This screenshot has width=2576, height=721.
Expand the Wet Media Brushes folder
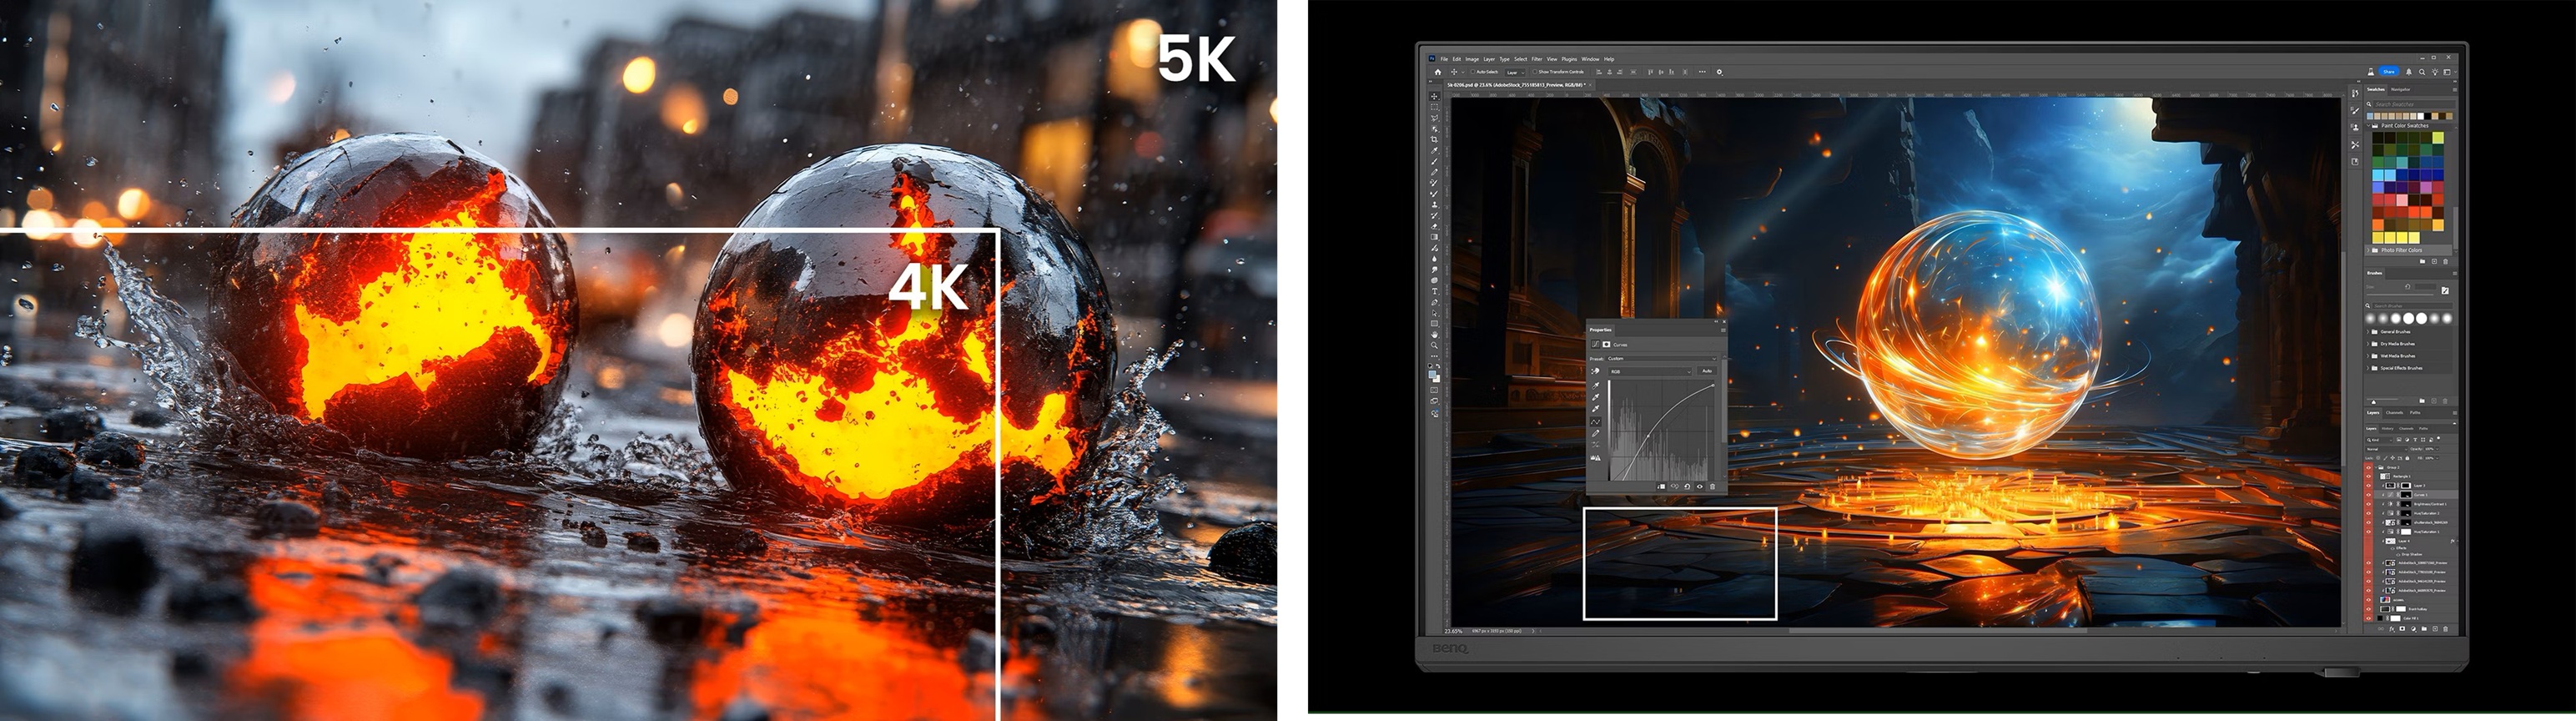coord(2368,357)
